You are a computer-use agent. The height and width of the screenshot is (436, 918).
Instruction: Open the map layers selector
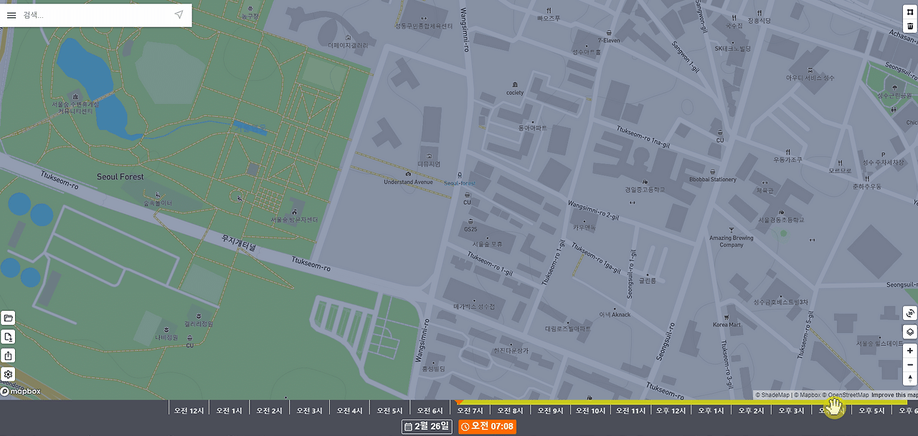click(910, 331)
